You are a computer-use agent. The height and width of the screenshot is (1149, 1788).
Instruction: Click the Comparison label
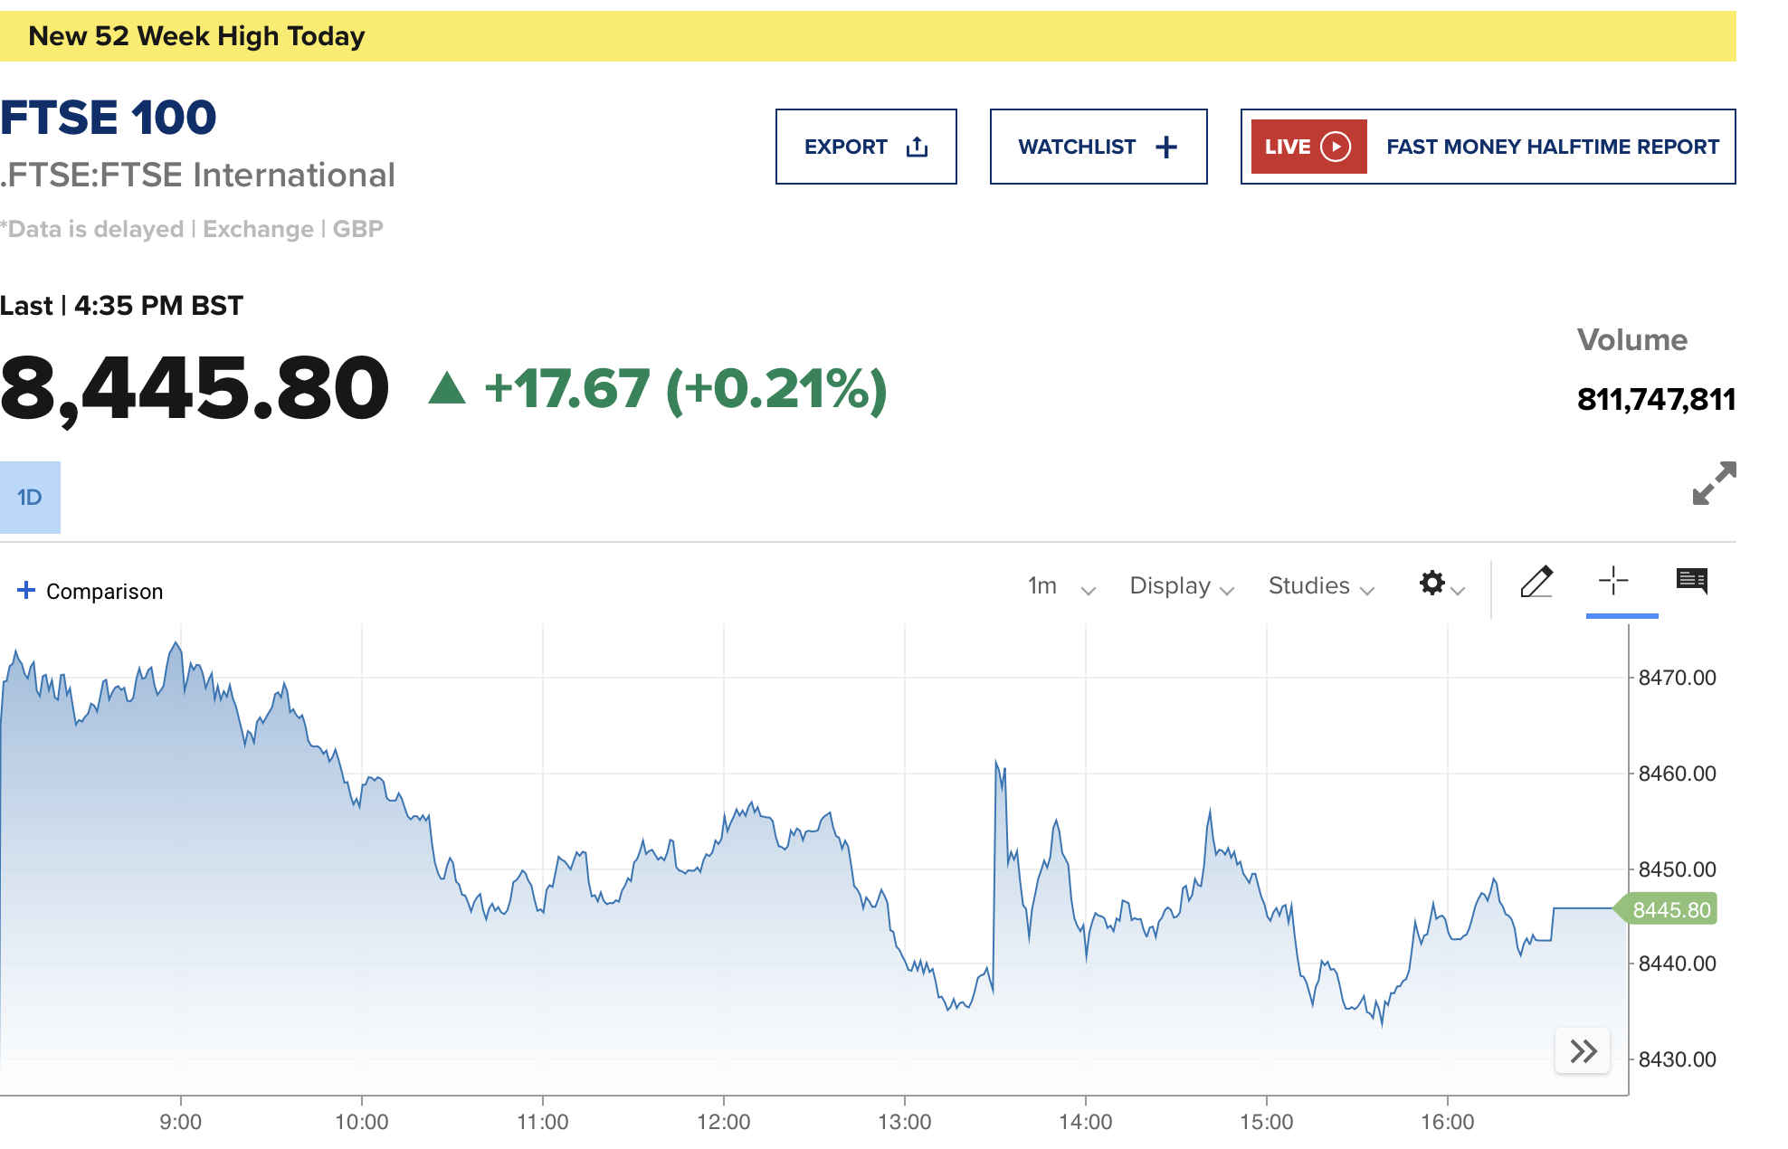coord(104,592)
